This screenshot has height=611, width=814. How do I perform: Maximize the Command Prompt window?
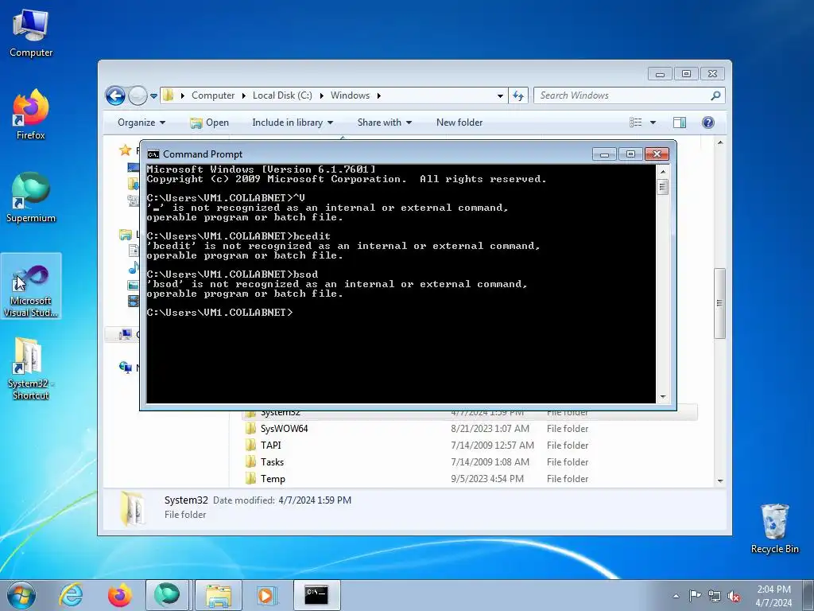pyautogui.click(x=630, y=154)
